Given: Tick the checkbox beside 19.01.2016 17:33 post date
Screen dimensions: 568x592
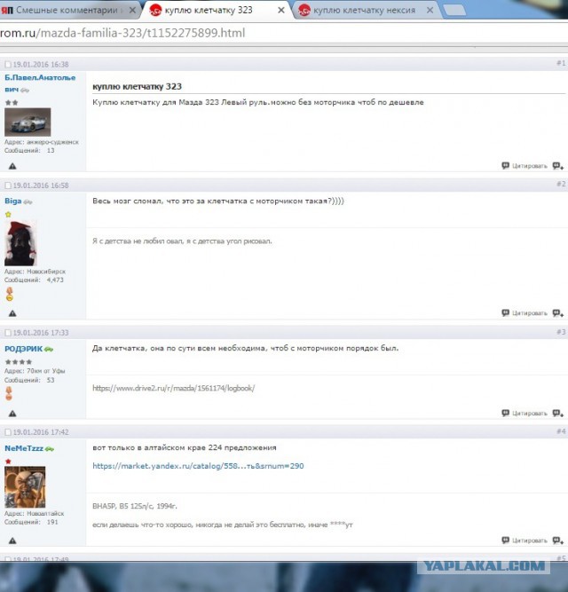Looking at the screenshot, I should coord(8,333).
